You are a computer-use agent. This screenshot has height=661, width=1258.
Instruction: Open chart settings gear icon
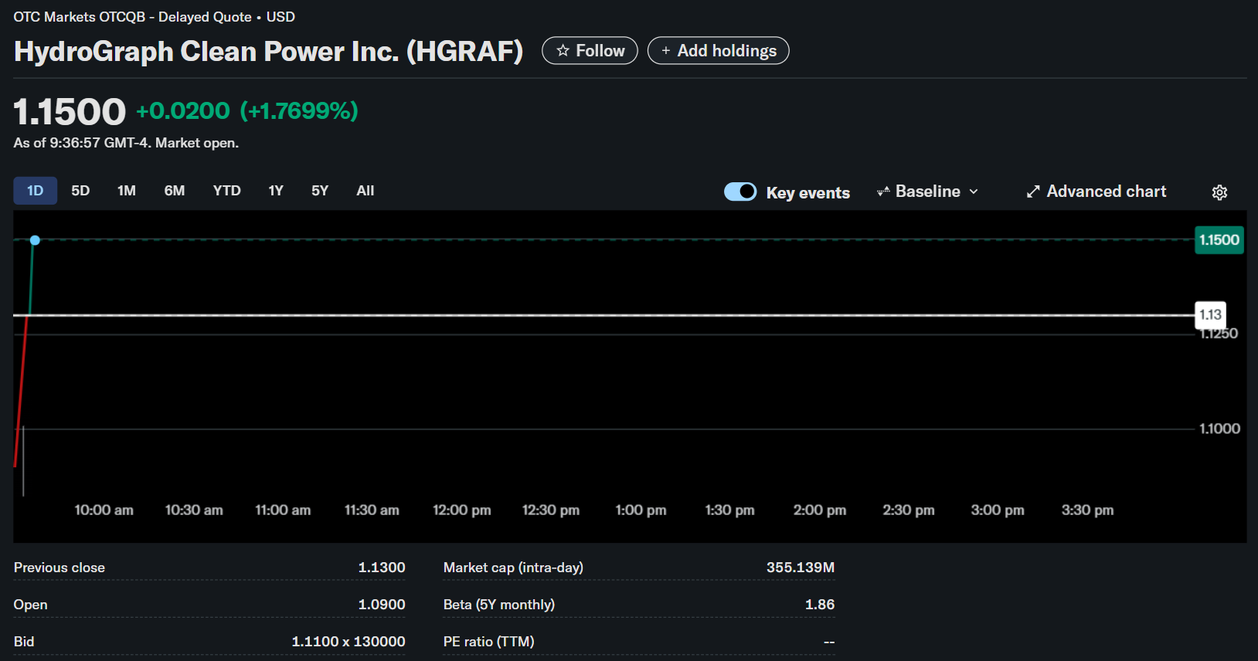click(x=1219, y=192)
